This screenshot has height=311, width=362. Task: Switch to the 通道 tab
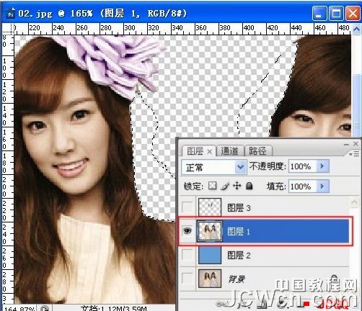click(x=229, y=151)
